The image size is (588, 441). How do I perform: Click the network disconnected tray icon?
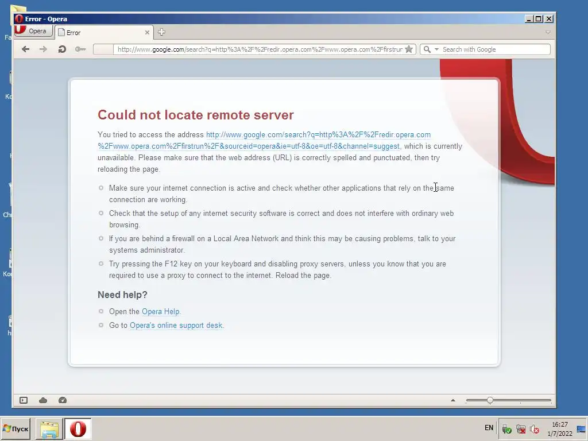click(520, 428)
